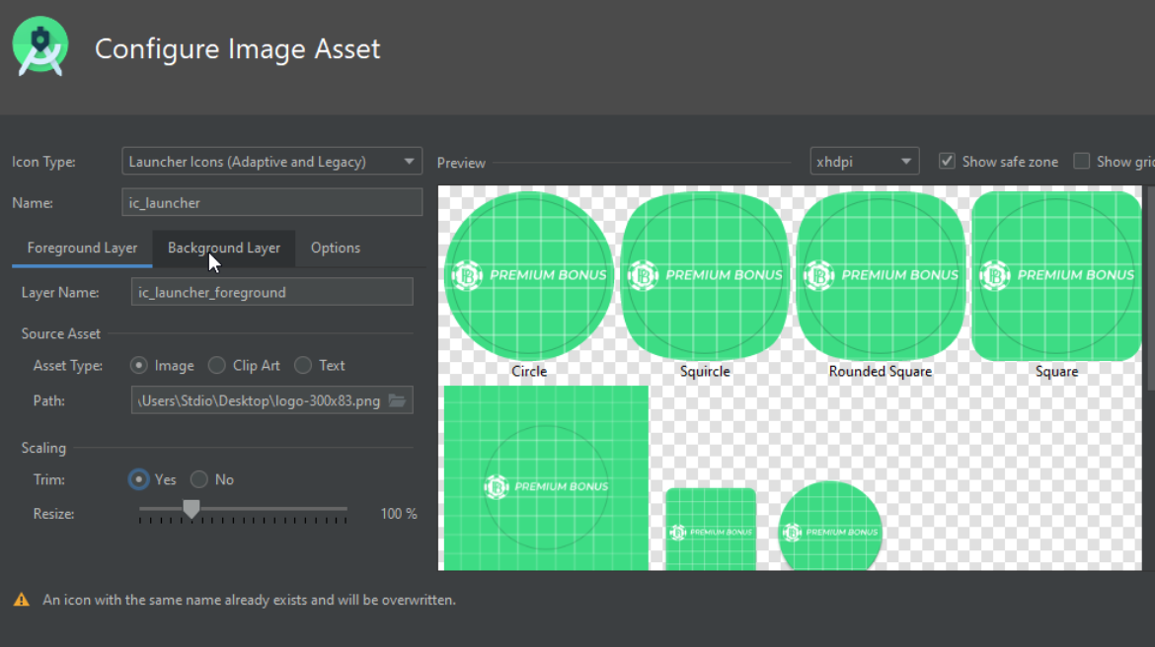Click the Preview section label
The height and width of the screenshot is (647, 1155).
tap(461, 163)
